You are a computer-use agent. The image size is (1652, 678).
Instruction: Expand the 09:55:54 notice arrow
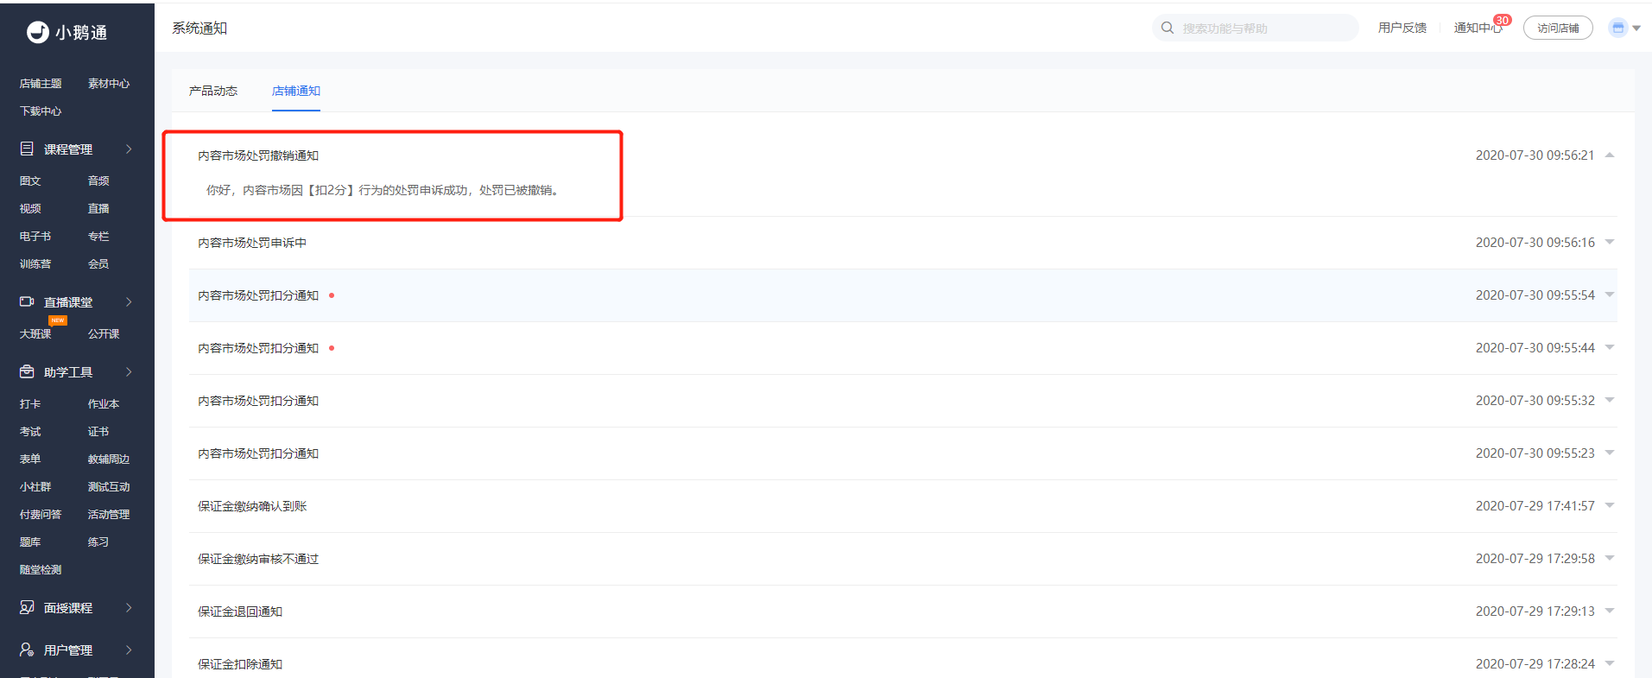coord(1610,295)
